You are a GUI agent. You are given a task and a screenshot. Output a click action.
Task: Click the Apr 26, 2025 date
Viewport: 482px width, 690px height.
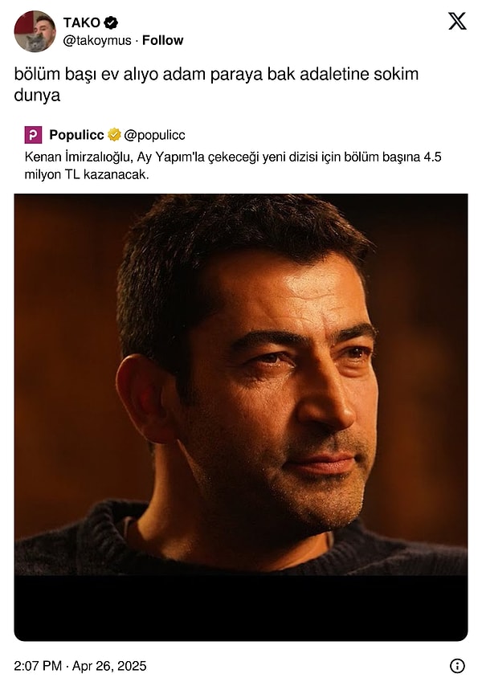tap(109, 666)
